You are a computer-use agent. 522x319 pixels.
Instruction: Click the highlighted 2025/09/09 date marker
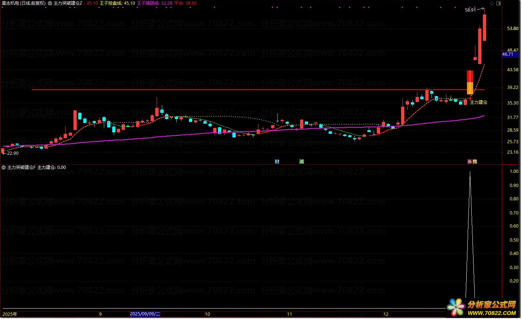[145, 314]
